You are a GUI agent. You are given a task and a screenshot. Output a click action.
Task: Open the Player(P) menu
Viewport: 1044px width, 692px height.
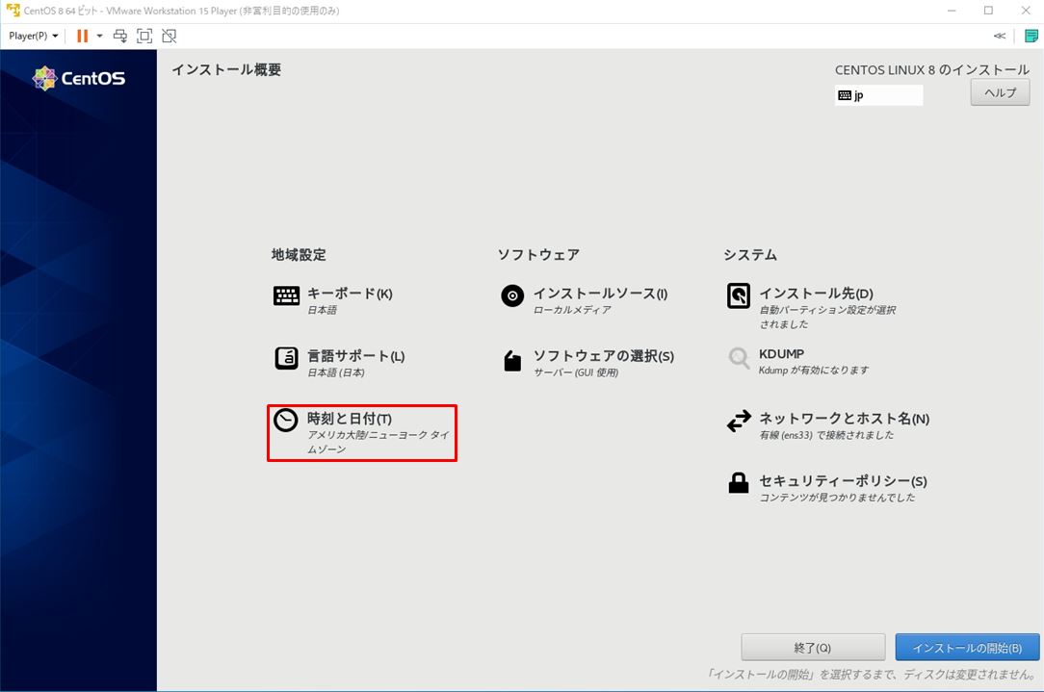(34, 36)
